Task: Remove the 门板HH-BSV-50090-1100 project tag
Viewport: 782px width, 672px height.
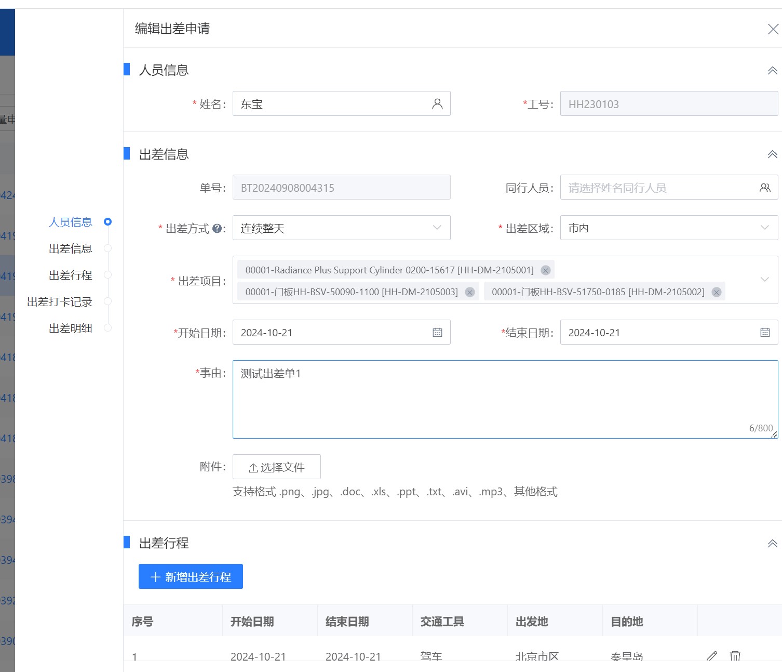Action: 470,292
